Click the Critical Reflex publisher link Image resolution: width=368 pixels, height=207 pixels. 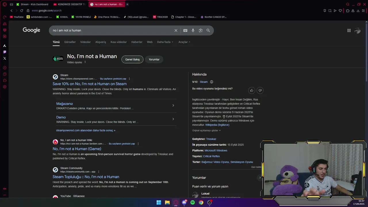pyautogui.click(x=211, y=156)
